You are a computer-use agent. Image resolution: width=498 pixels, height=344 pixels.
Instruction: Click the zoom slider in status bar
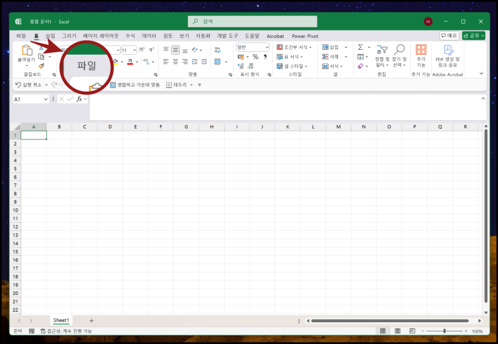(444, 331)
